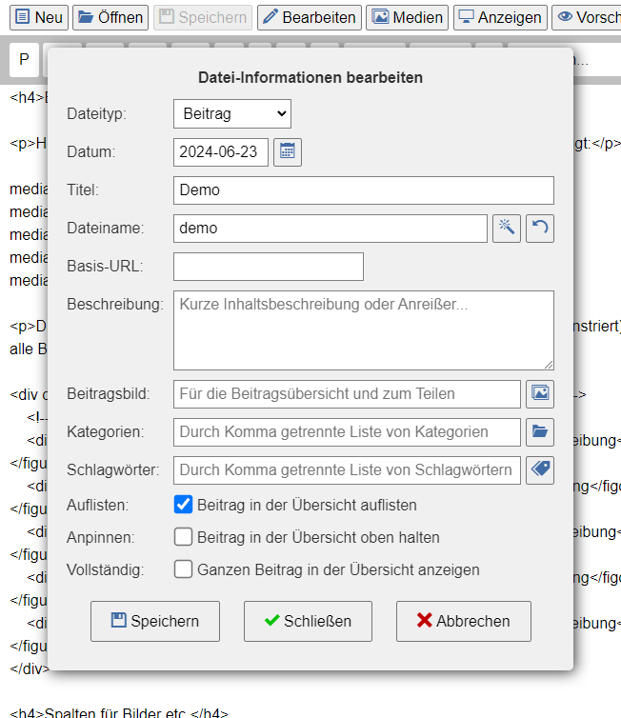Click the tag icon beside Schlagwörter
This screenshot has width=621, height=718.
540,469
